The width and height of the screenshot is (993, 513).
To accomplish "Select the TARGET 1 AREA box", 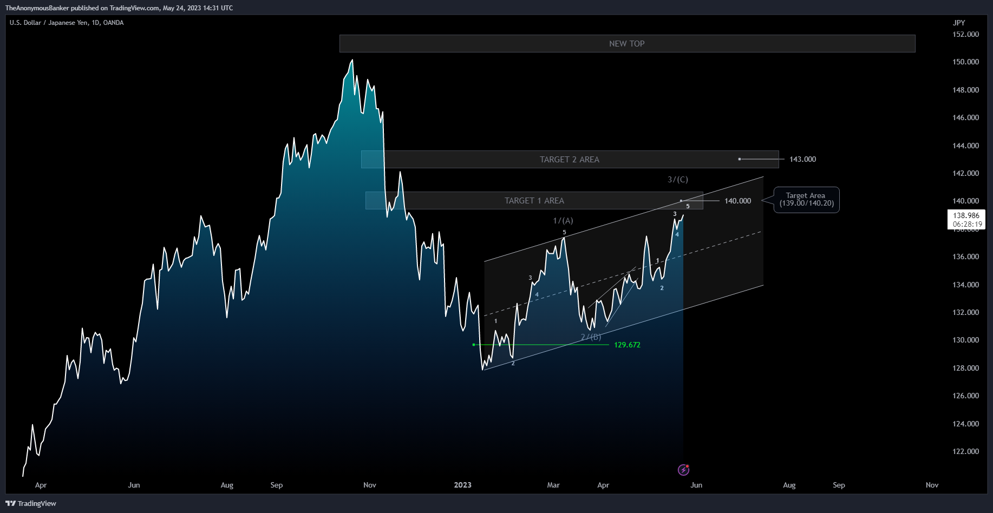I will pos(534,201).
